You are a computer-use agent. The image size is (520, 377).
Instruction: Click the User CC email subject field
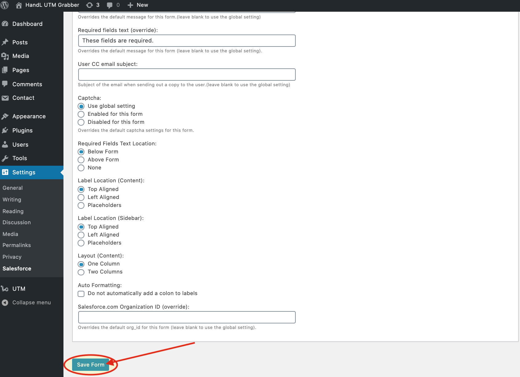click(x=187, y=75)
